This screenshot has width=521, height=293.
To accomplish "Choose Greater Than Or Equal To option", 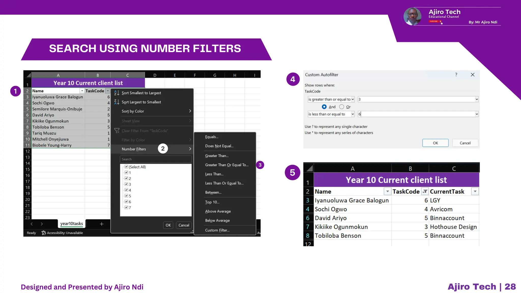I will tap(227, 165).
